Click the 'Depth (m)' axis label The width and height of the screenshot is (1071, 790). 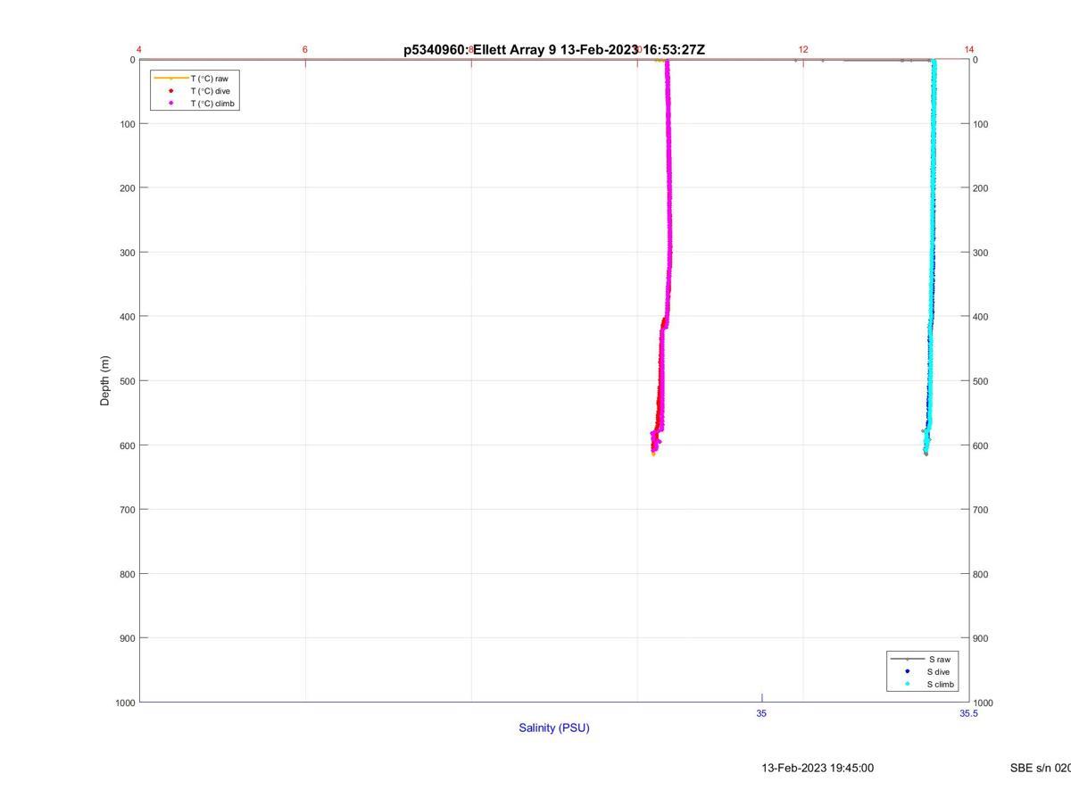coord(104,381)
